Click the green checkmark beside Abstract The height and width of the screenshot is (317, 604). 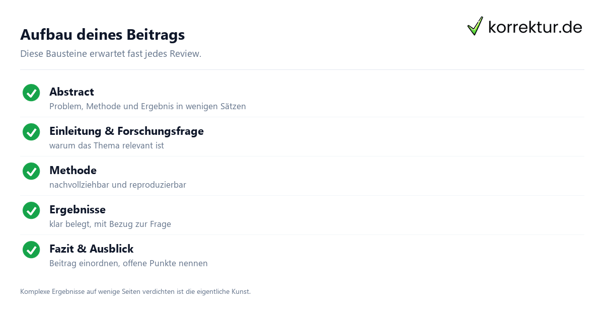point(31,93)
